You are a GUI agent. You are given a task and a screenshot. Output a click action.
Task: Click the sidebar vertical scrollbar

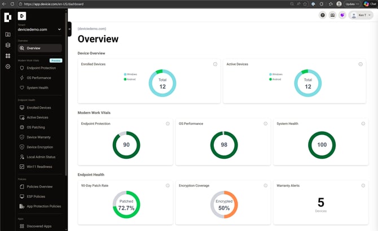tap(66, 94)
